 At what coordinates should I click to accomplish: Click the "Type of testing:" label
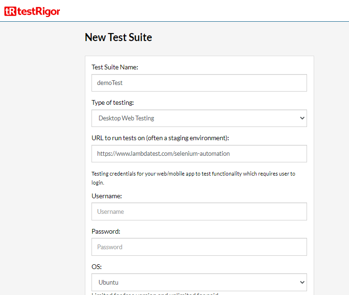point(113,102)
